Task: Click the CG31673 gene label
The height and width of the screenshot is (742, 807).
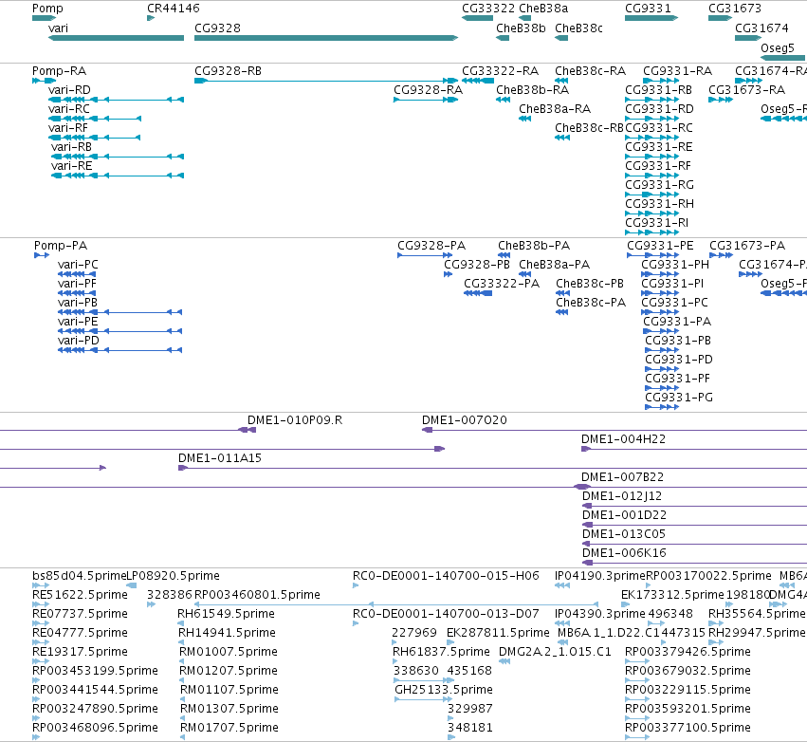Action: click(x=734, y=9)
